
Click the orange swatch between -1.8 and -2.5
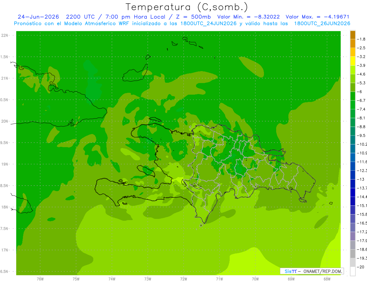(353, 44)
